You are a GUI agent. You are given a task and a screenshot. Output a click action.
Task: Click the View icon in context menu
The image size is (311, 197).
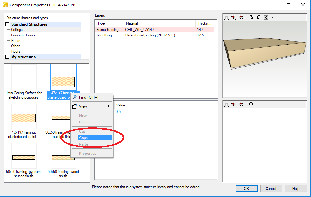pos(75,106)
